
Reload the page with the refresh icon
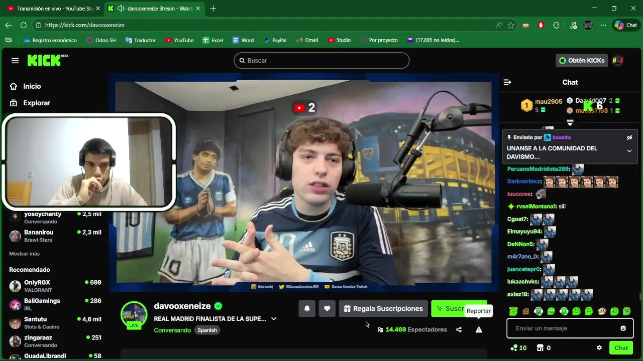pyautogui.click(x=24, y=25)
